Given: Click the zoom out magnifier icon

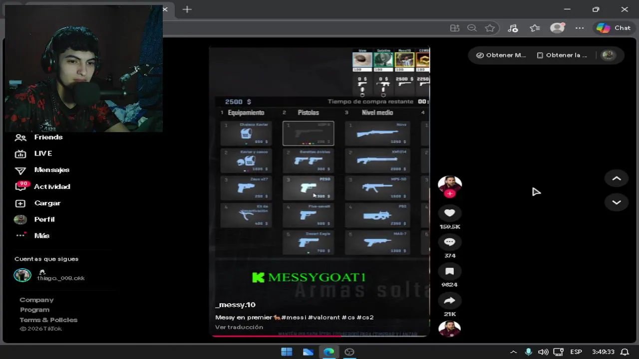Looking at the screenshot, I should click(472, 28).
